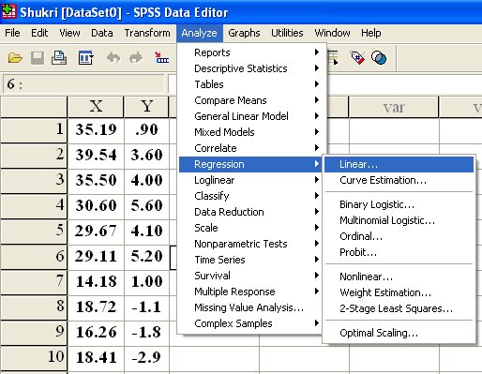Image resolution: width=482 pixels, height=374 pixels.
Task: Expand the Compare Means submenu
Action: pyautogui.click(x=250, y=100)
